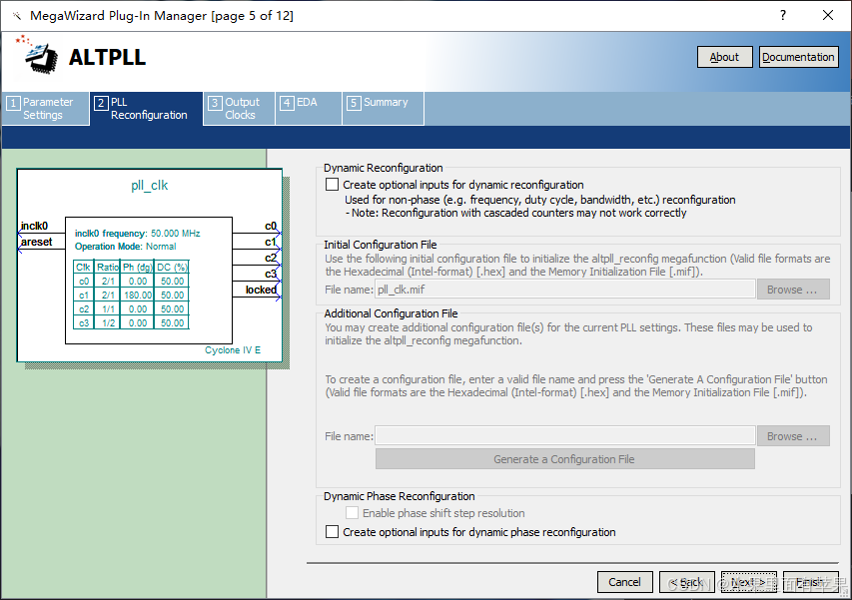Cancel the wizard

624,582
